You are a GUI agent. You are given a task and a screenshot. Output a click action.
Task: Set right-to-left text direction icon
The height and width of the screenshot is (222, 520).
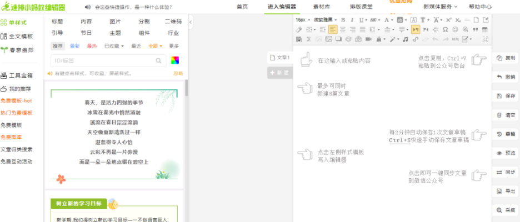[x=426, y=29]
